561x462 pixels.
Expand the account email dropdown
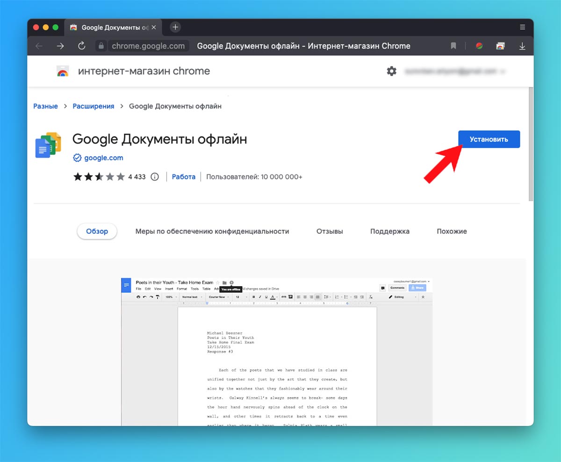pyautogui.click(x=503, y=72)
